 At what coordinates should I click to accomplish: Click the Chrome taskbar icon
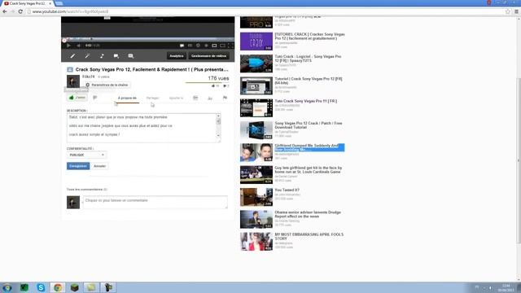(58, 287)
